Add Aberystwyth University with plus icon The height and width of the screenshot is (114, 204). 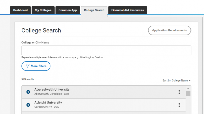click(x=28, y=92)
